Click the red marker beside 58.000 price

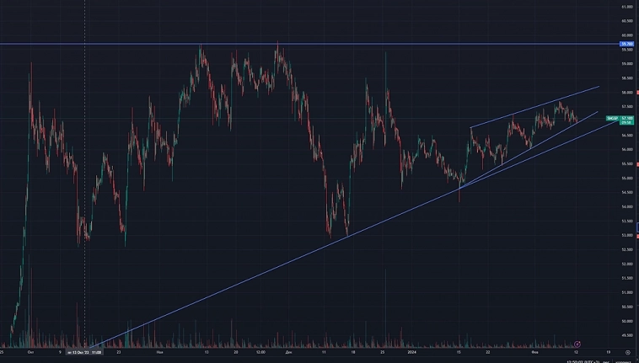(x=637, y=93)
